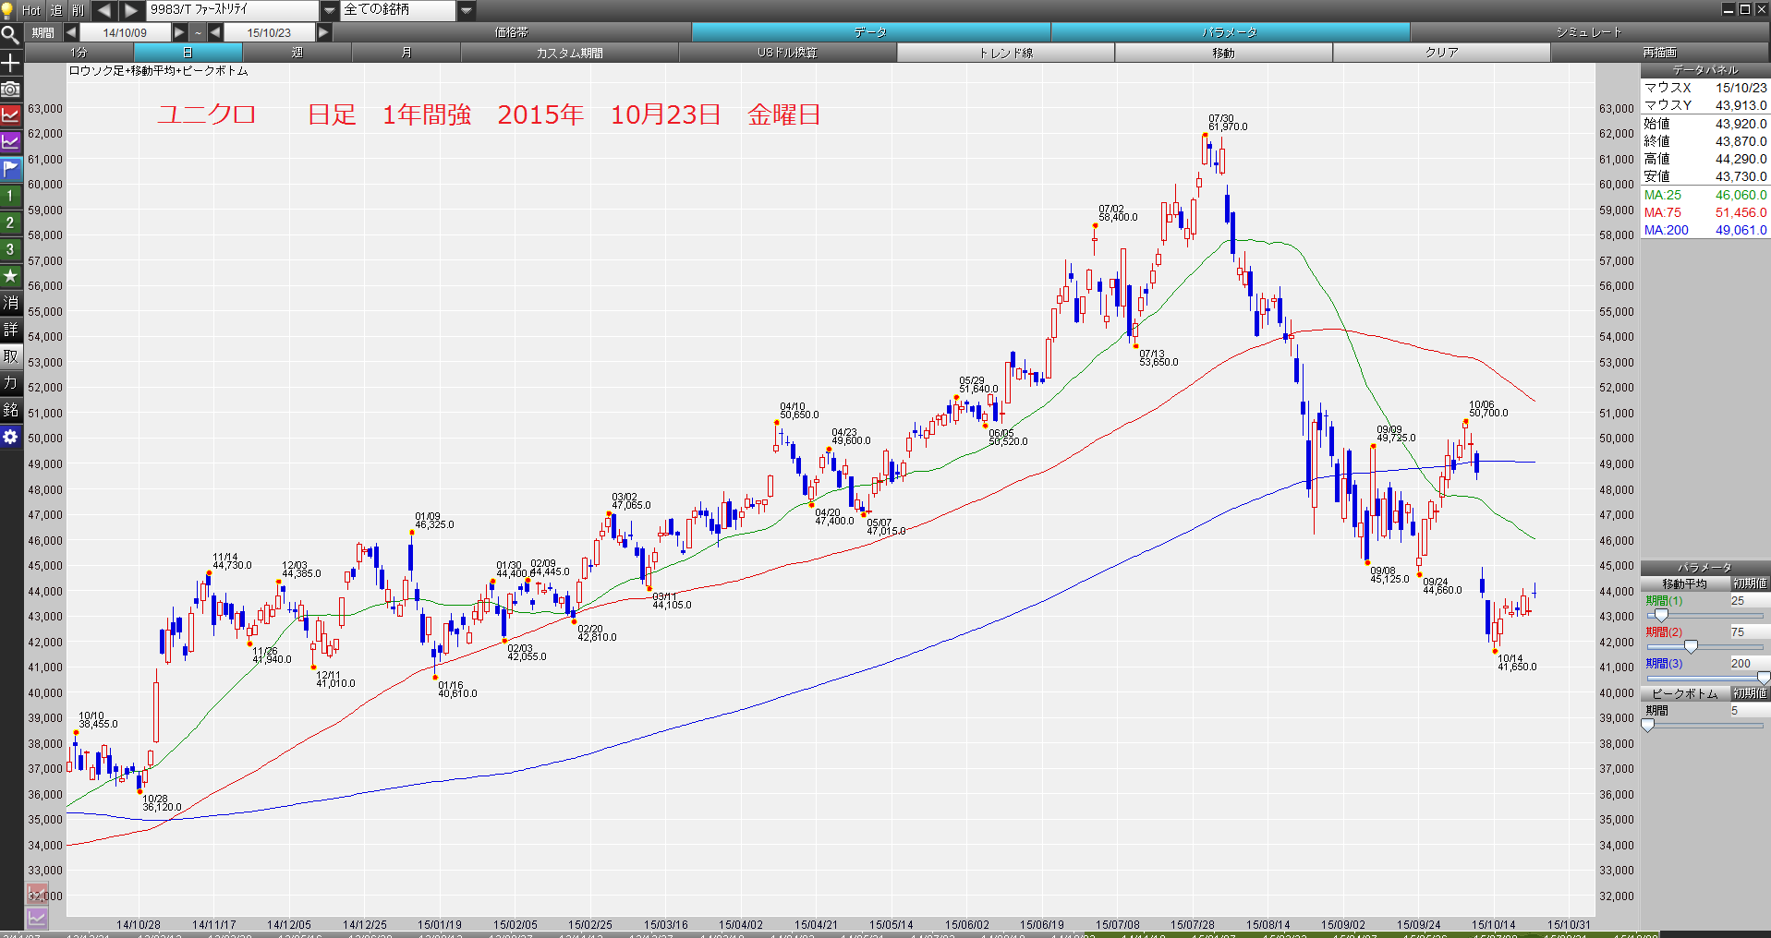Open settings with blue gear icon

pos(10,437)
